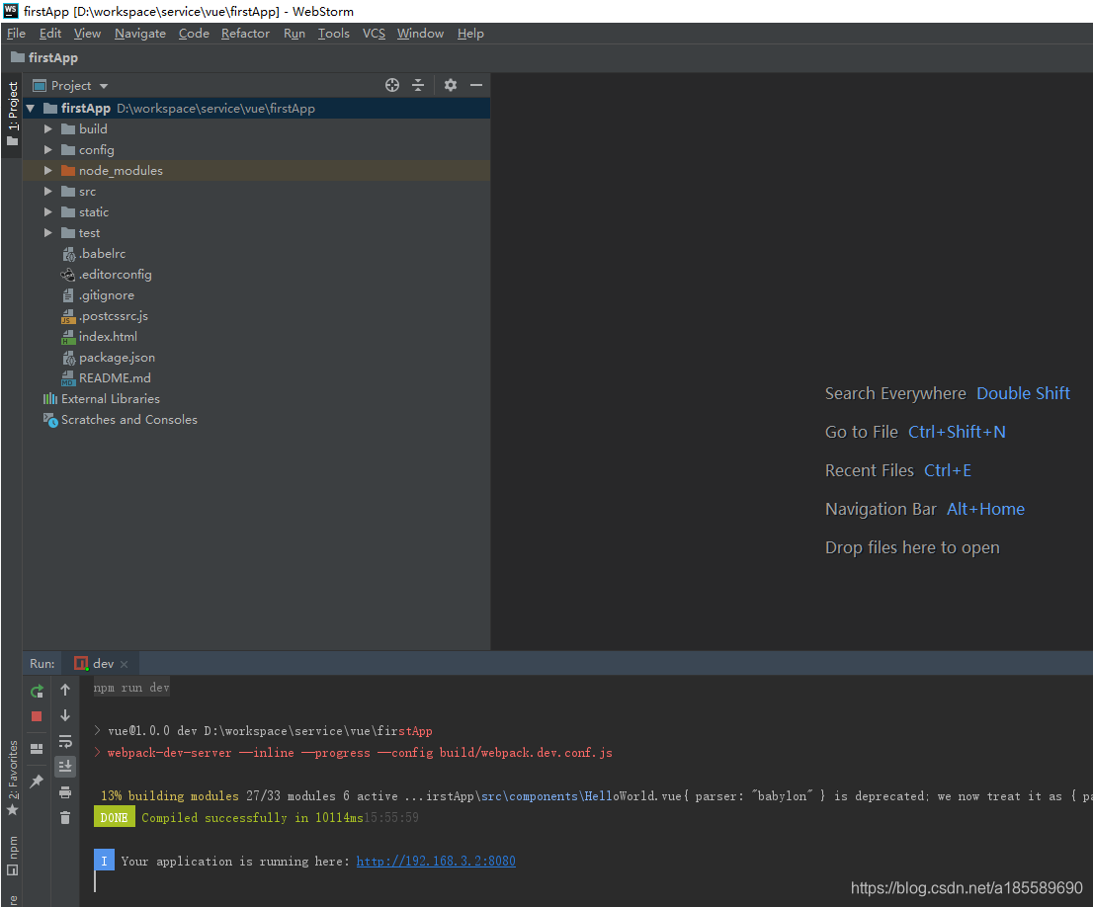Click the Print icon in Run toolbar
The image size is (1093, 907).
(x=65, y=792)
